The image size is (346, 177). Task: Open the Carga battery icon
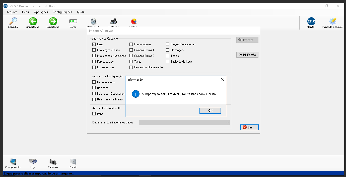point(73,21)
